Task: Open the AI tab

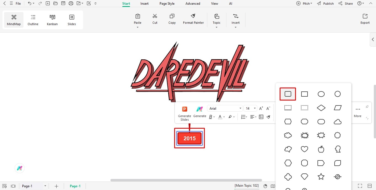Action: click(231, 4)
